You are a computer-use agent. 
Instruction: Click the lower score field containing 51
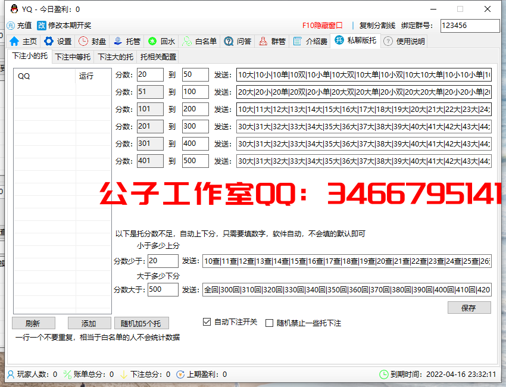[x=150, y=92]
